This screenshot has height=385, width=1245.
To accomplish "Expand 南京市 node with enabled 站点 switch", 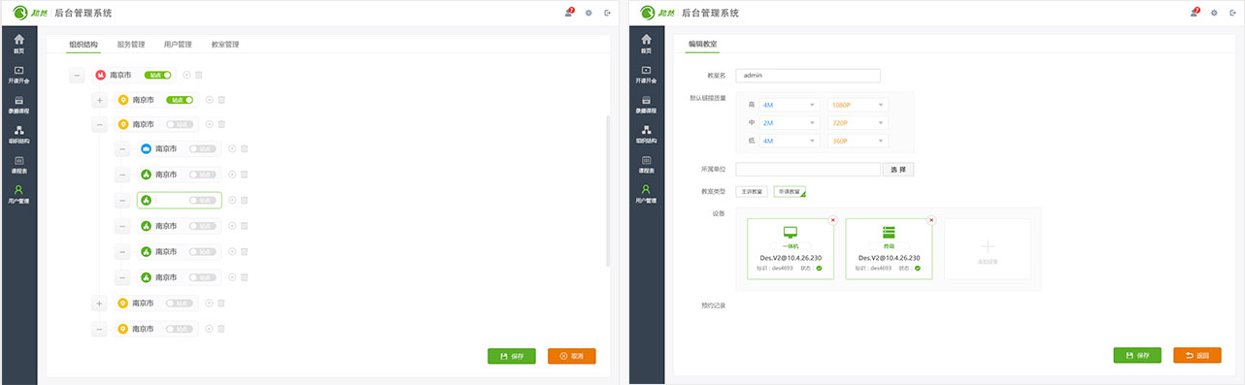I will tap(99, 100).
